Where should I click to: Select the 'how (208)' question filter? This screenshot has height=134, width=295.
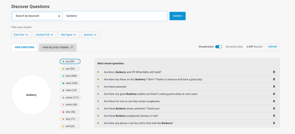[70, 76]
